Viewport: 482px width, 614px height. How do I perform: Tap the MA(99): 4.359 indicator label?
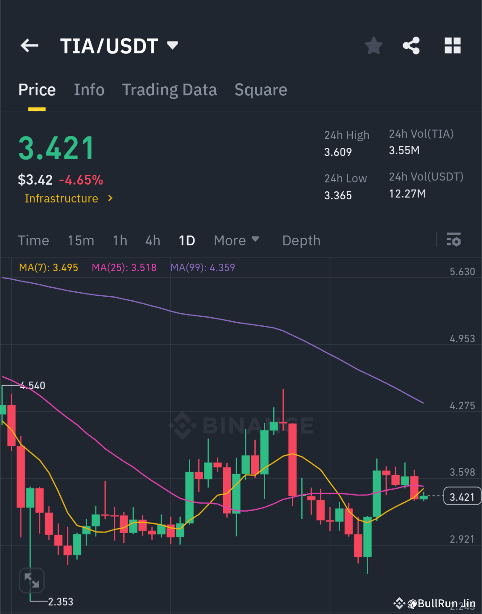coord(203,268)
